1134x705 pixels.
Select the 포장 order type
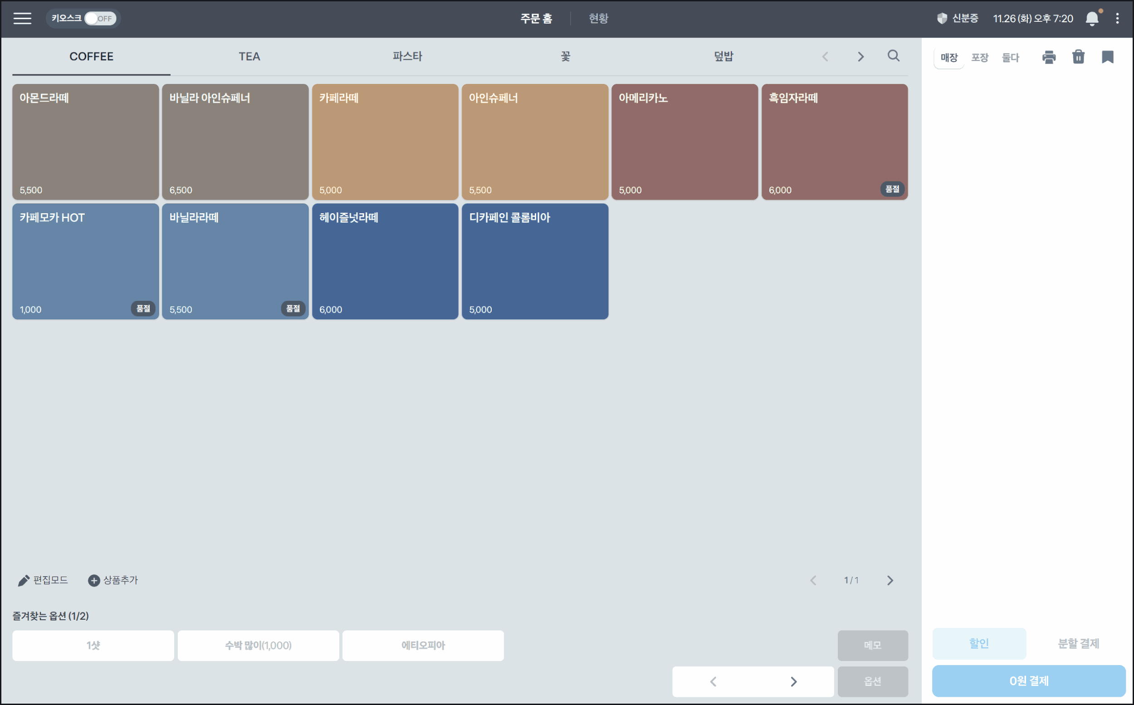click(979, 57)
